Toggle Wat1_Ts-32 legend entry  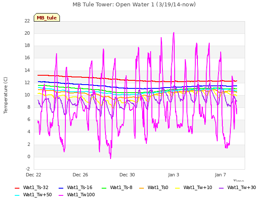32,187
